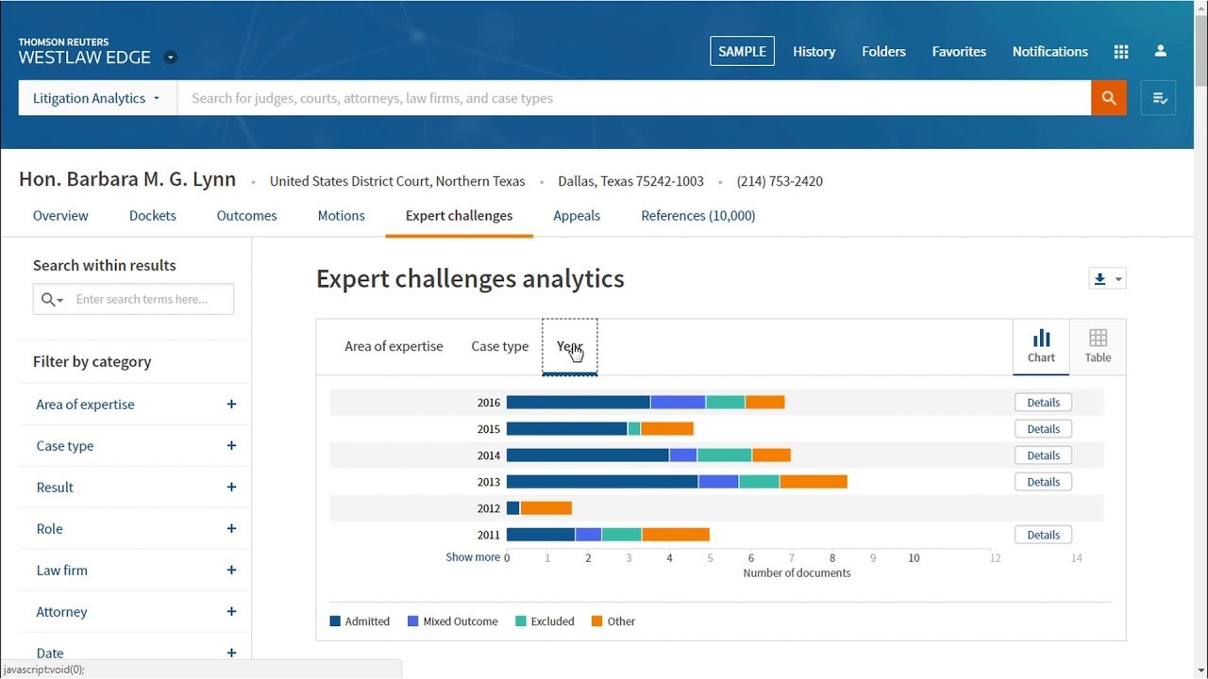The height and width of the screenshot is (679, 1208).
Task: Expand the Area of expertise filter
Action: pos(231,405)
